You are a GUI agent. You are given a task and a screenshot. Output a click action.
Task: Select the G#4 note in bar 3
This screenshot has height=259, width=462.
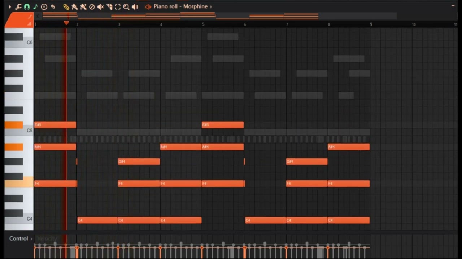(x=139, y=162)
